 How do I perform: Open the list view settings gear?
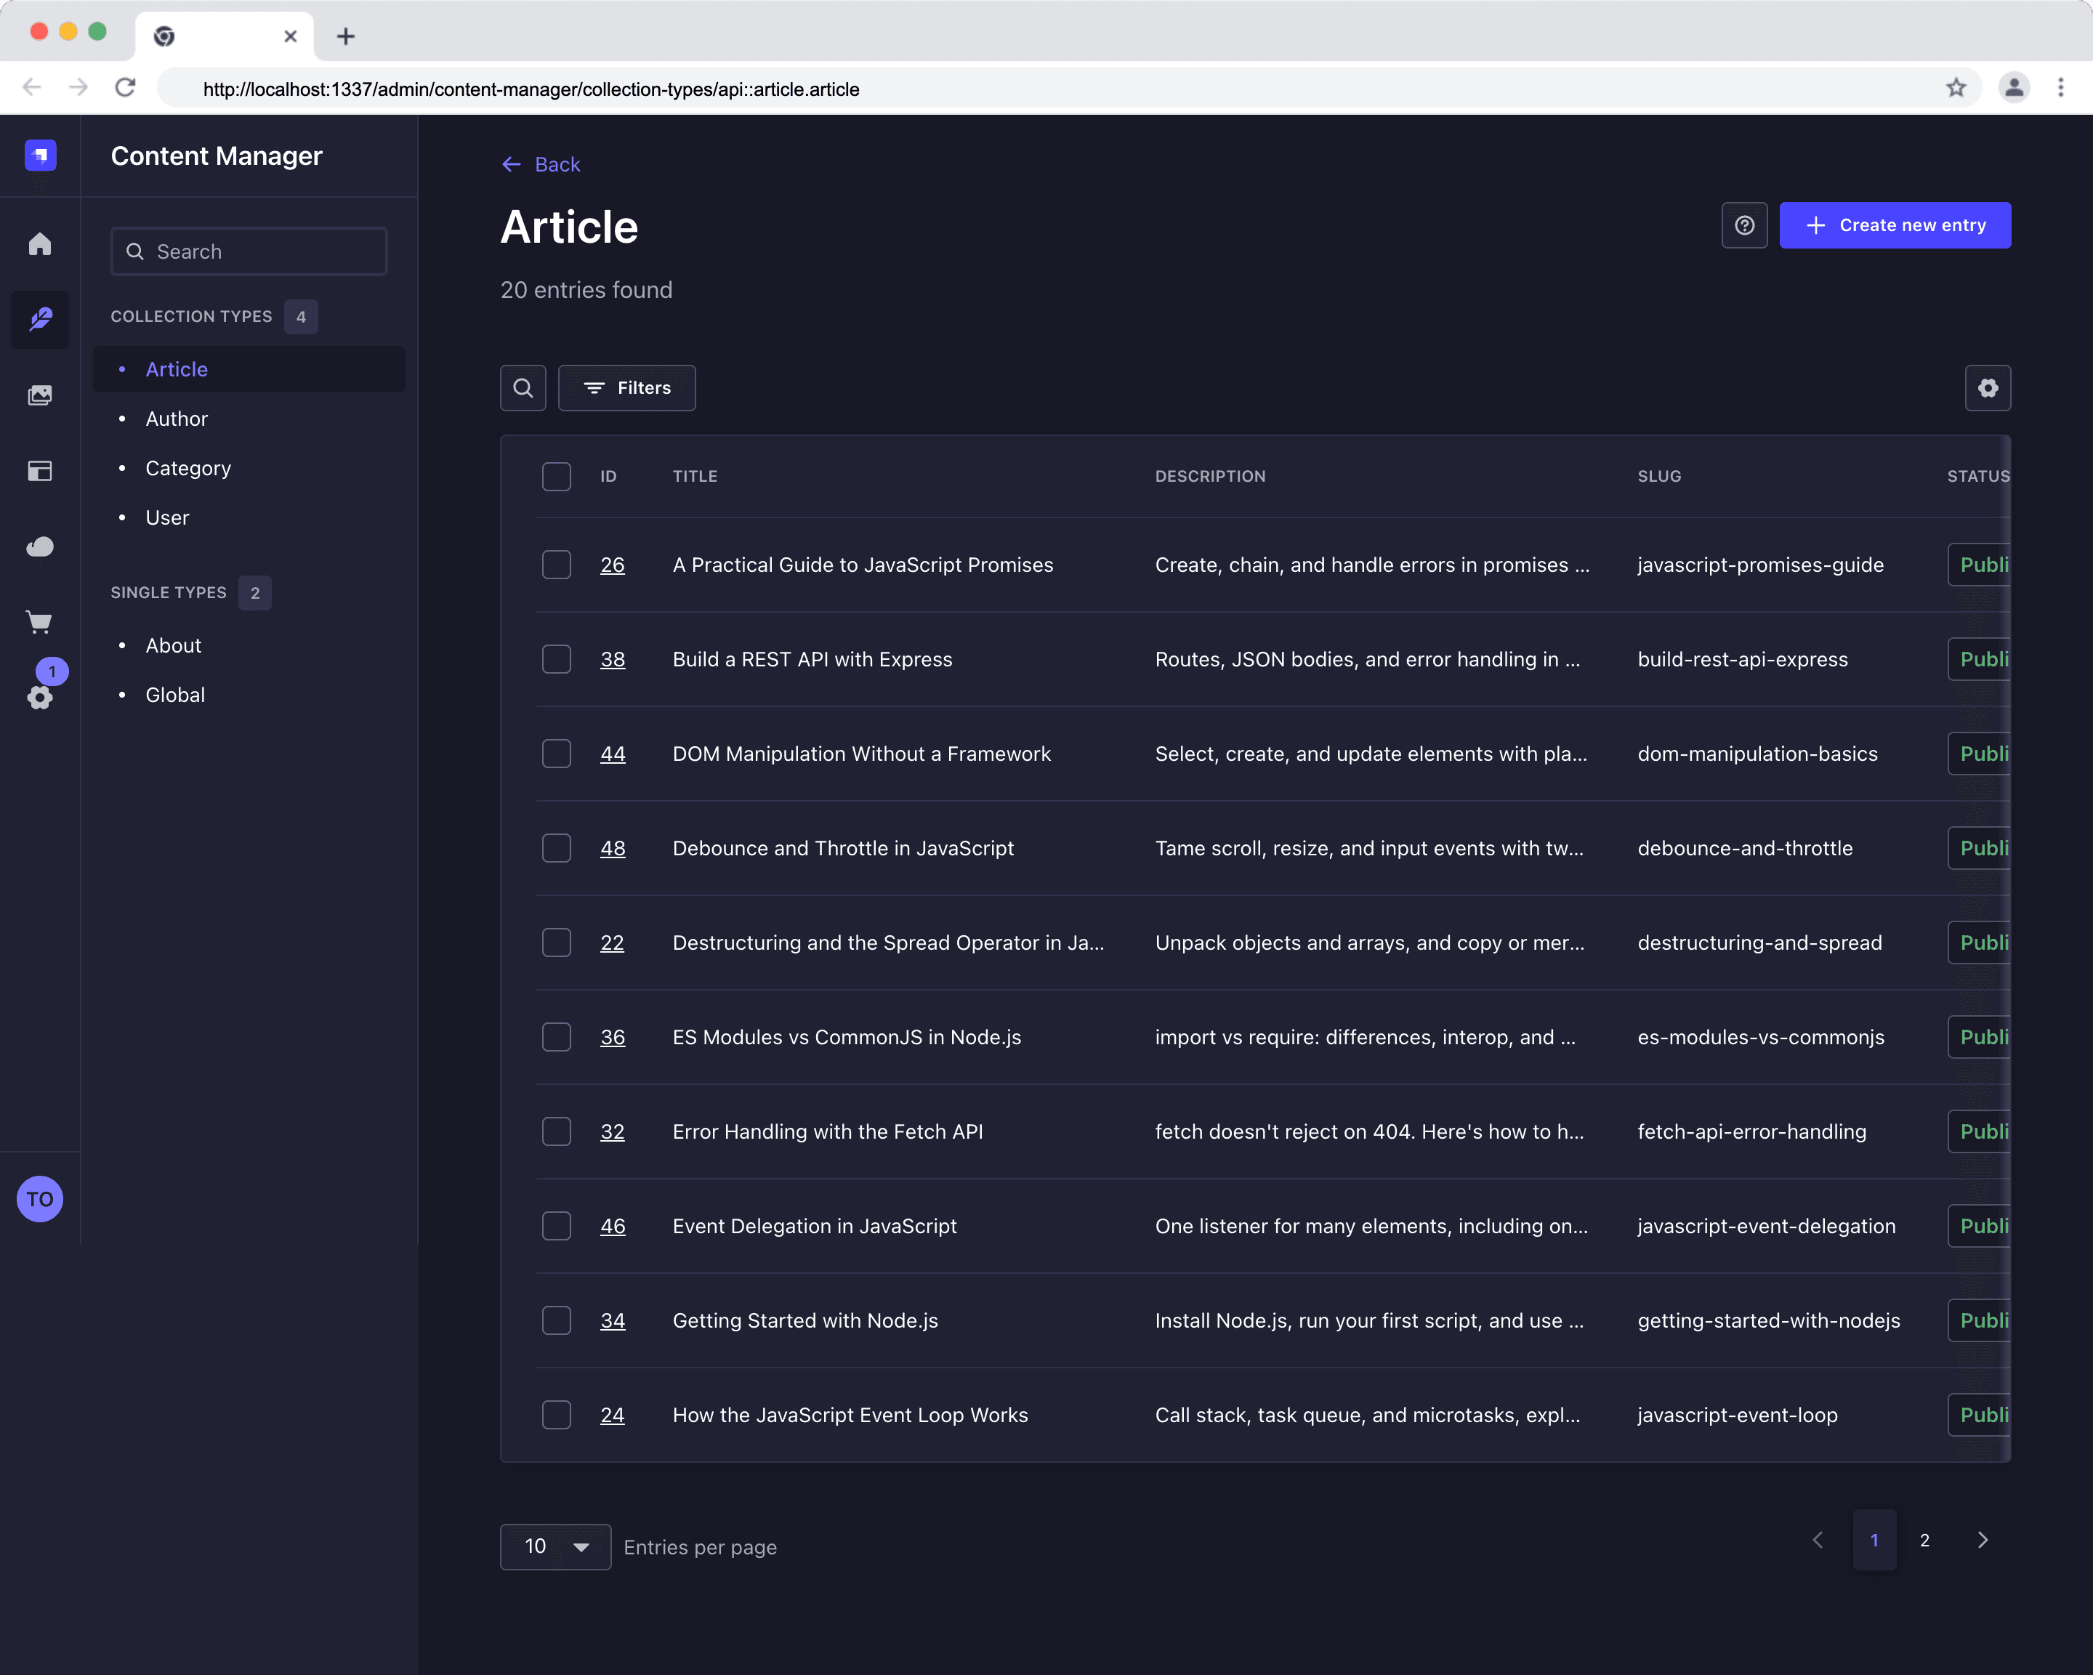point(1987,388)
